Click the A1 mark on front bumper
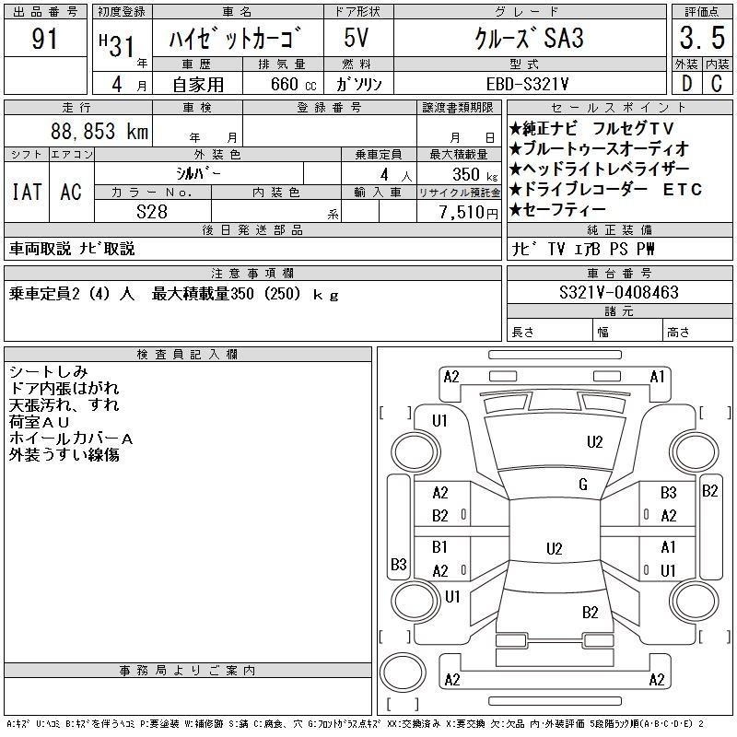The height and width of the screenshot is (737, 737). 657,377
